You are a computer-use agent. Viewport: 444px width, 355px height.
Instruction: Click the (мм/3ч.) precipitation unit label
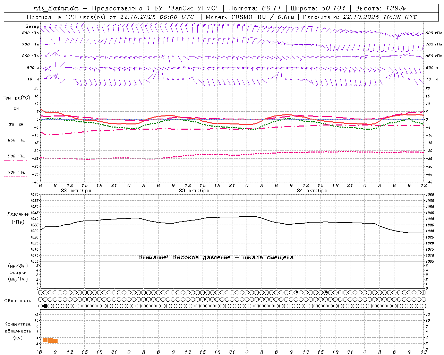click(18, 266)
